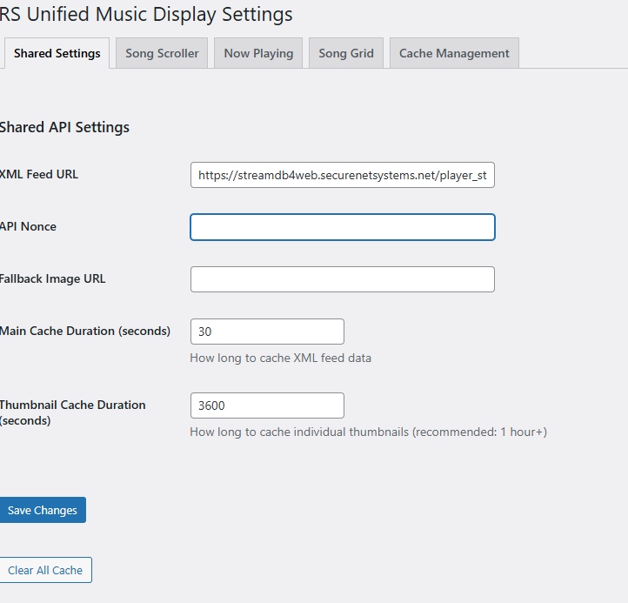The height and width of the screenshot is (603, 628).
Task: Focus the API Nonce text box
Action: pyautogui.click(x=342, y=227)
